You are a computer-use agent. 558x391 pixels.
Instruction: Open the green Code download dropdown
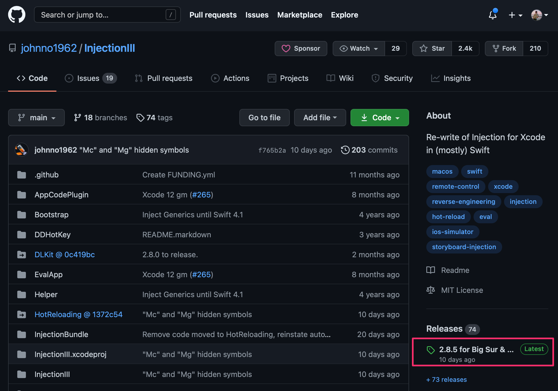coord(380,118)
